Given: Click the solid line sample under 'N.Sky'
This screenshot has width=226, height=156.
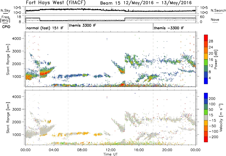Looking at the screenshot, I should [x=5, y=13].
